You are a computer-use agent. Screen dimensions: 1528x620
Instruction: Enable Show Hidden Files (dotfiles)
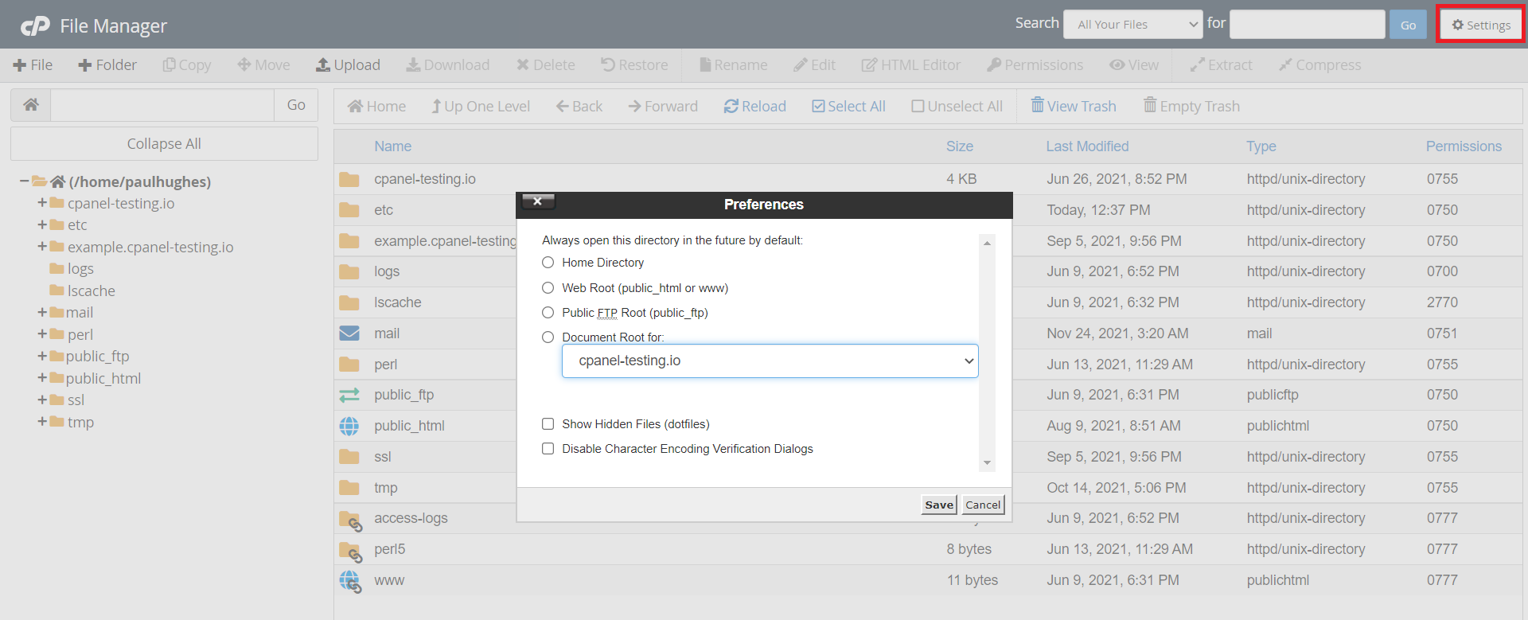(548, 424)
